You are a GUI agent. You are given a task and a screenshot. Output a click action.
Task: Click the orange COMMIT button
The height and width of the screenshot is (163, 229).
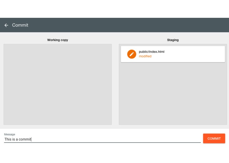pos(214,139)
